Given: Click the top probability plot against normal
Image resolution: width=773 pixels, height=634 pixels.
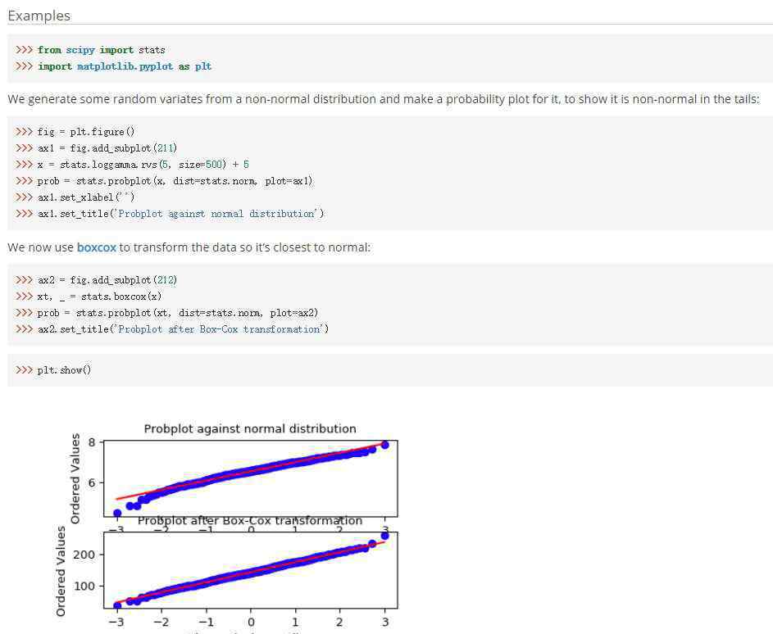Looking at the screenshot, I should coord(250,479).
